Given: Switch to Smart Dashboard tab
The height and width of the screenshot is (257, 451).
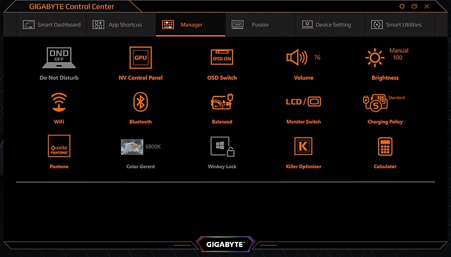Looking at the screenshot, I should pyautogui.click(x=51, y=24).
